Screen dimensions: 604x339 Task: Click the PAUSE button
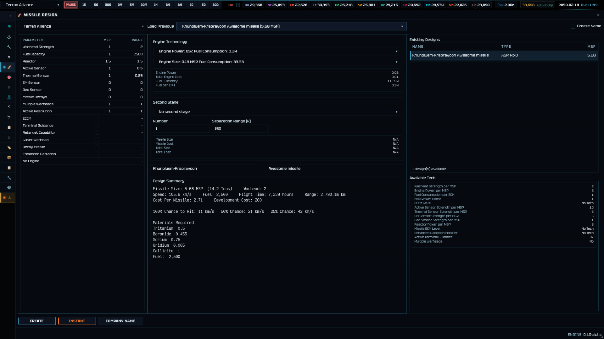[71, 5]
